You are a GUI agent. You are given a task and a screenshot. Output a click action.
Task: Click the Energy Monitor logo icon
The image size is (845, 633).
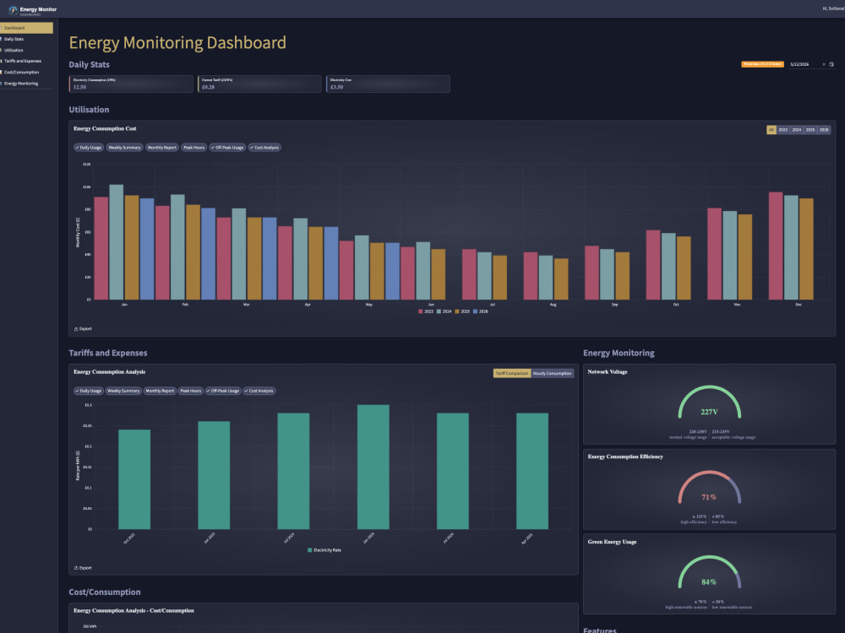pyautogui.click(x=13, y=10)
